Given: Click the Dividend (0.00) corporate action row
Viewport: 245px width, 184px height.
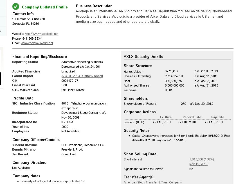Looking at the screenshot, I should pos(134,122).
